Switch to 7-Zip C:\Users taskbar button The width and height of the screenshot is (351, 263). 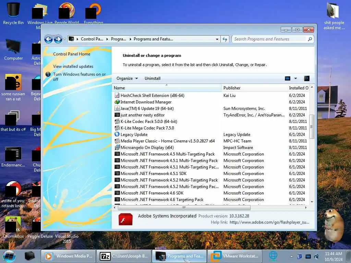click(124, 256)
